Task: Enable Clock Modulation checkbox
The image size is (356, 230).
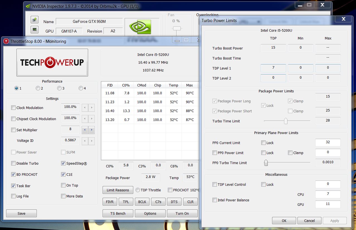Action: [x=13, y=108]
